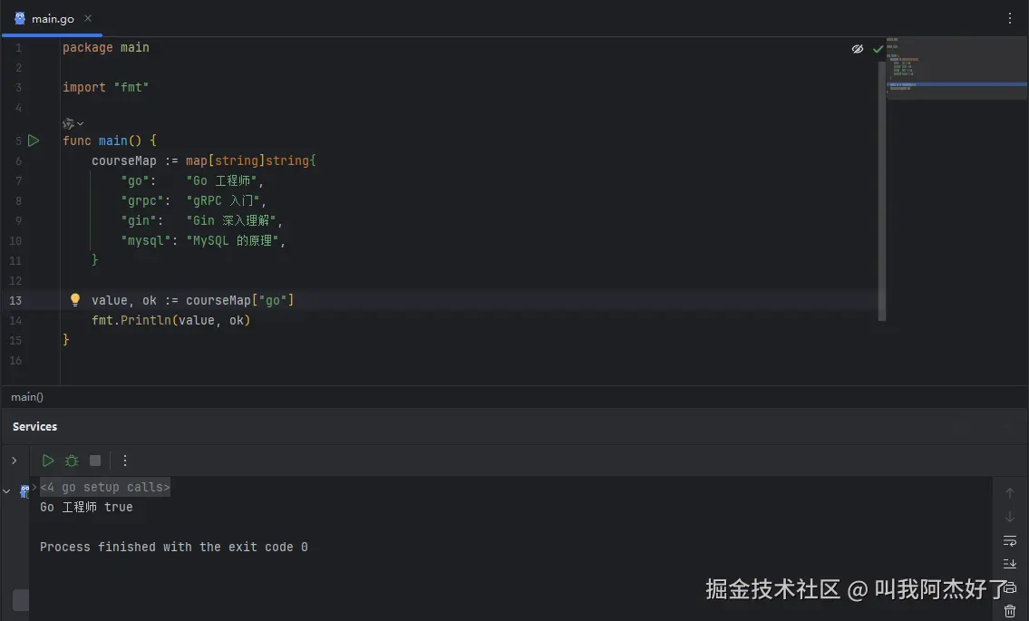Click main() breadcrumb below the editor

coord(27,397)
